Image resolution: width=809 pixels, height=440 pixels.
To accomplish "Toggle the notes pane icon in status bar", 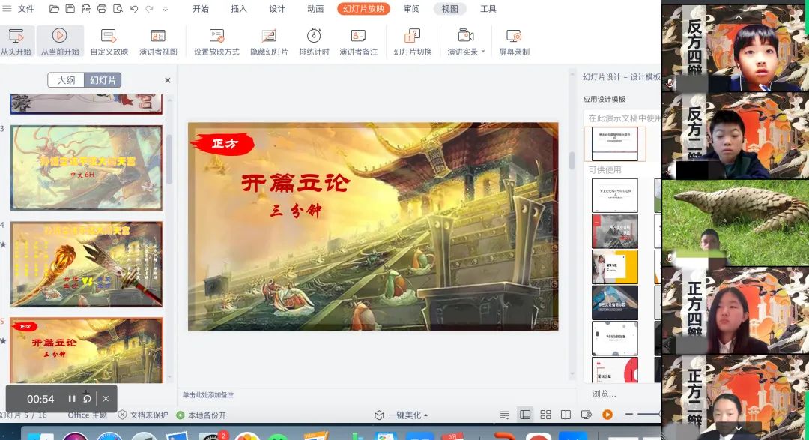I will click(505, 415).
